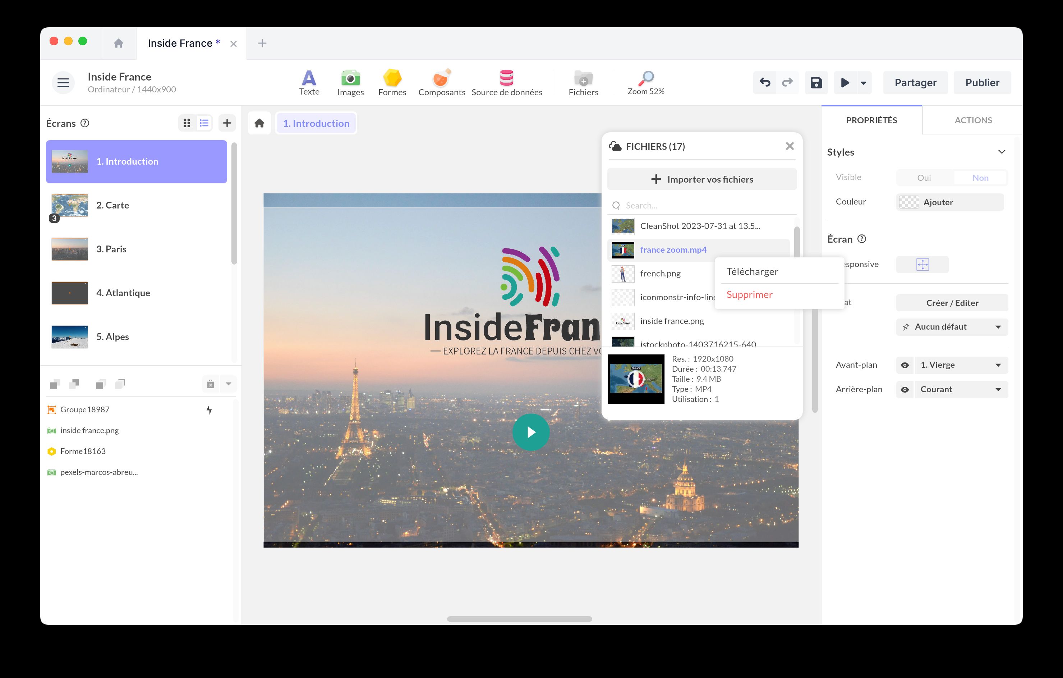The width and height of the screenshot is (1063, 678).
Task: Expand the Courant arrière-plan dropdown
Action: (x=961, y=389)
